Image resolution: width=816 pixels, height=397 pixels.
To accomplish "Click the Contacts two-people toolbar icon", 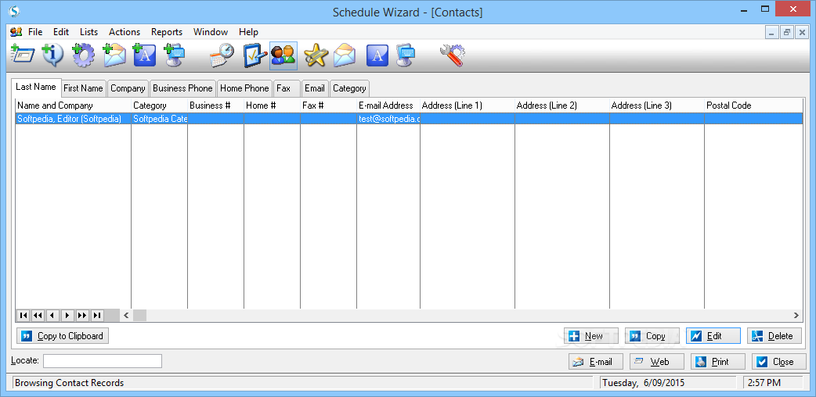I will click(283, 55).
